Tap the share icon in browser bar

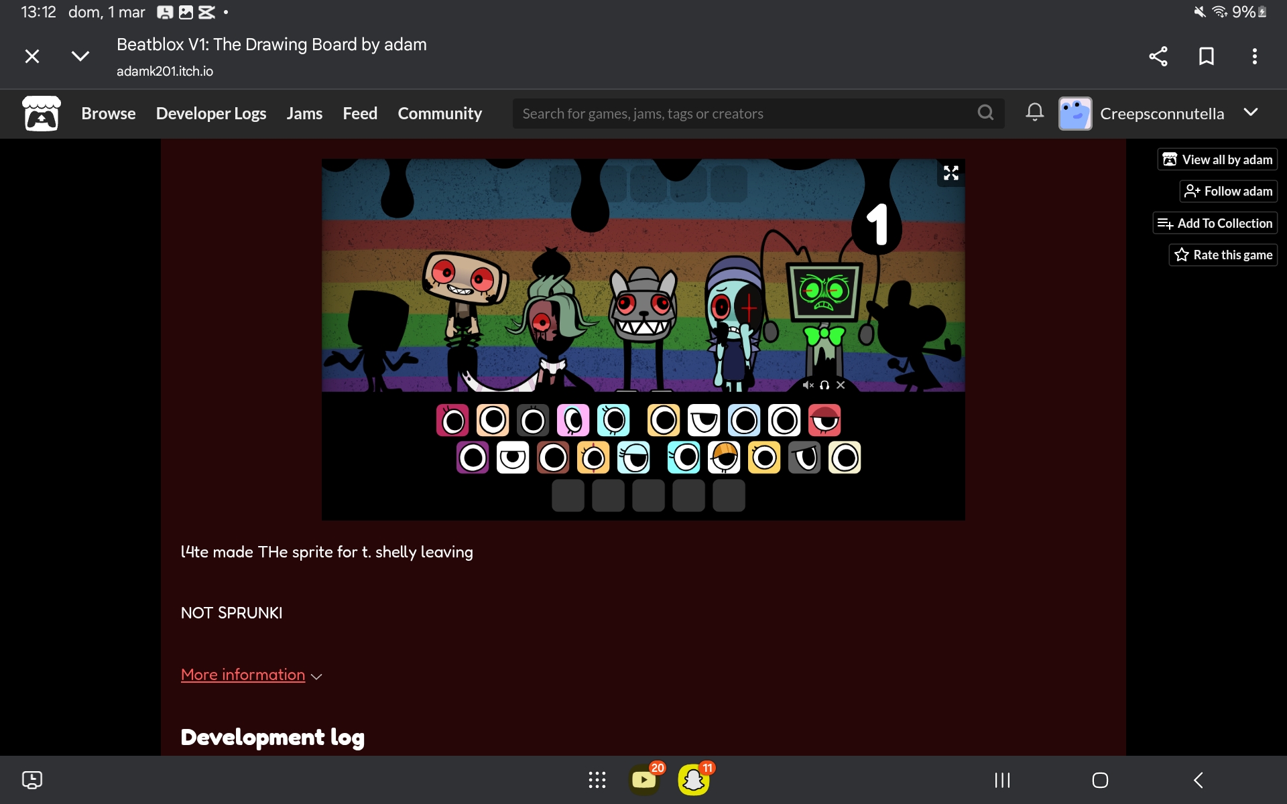click(1158, 56)
